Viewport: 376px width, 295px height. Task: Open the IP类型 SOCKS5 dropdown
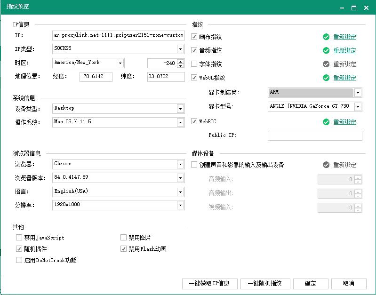pos(180,49)
